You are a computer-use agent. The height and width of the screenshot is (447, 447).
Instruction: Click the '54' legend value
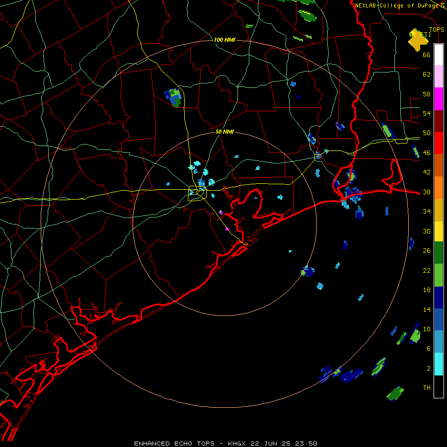(x=427, y=113)
